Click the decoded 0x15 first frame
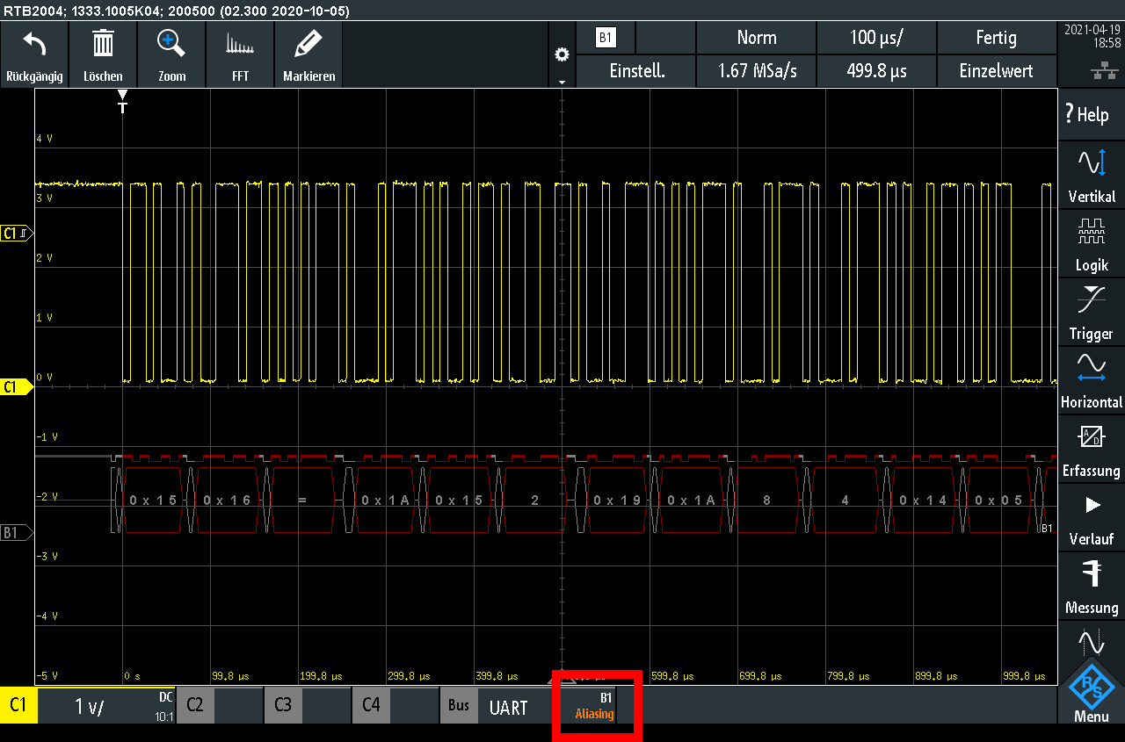The height and width of the screenshot is (742, 1125). (x=153, y=500)
